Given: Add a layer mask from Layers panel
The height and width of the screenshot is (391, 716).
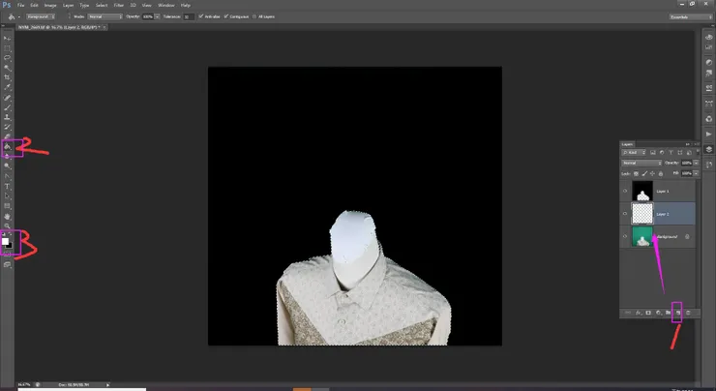Looking at the screenshot, I should coord(645,313).
